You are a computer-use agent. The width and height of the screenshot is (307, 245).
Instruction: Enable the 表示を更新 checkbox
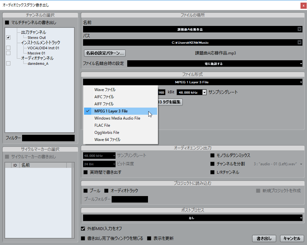tap(149, 238)
